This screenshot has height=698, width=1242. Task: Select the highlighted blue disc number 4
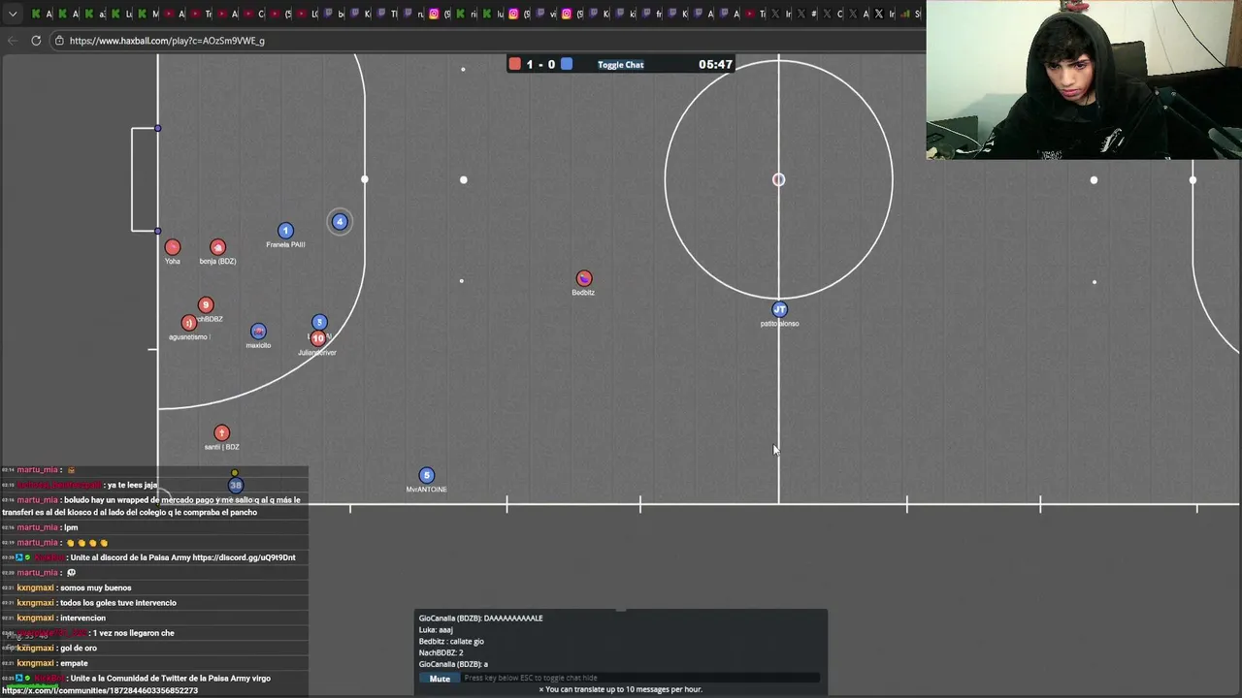(340, 222)
